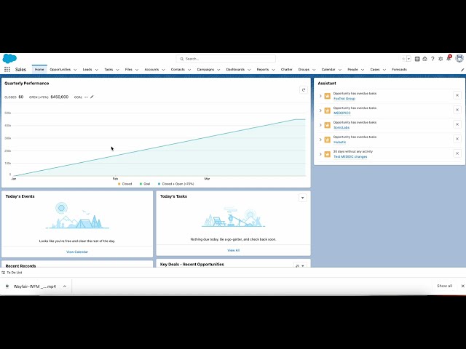Open the global actions plus icon
Image resolution: width=466 pixels, height=349 pixels.
point(417,59)
